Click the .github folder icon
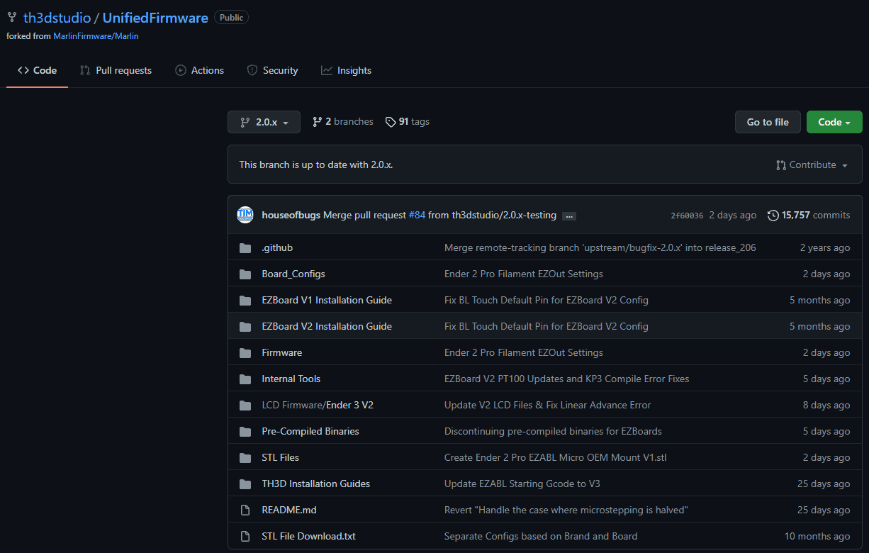The width and height of the screenshot is (869, 553). point(245,248)
